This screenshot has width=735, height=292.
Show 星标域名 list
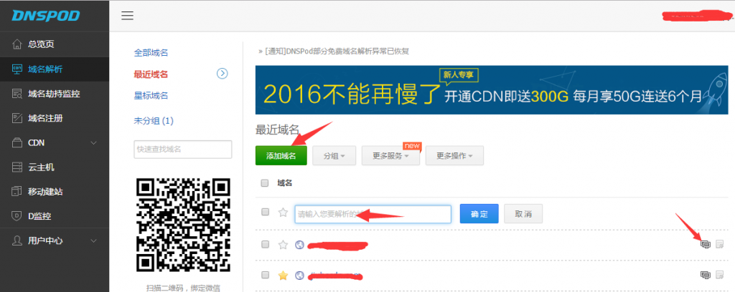click(151, 96)
